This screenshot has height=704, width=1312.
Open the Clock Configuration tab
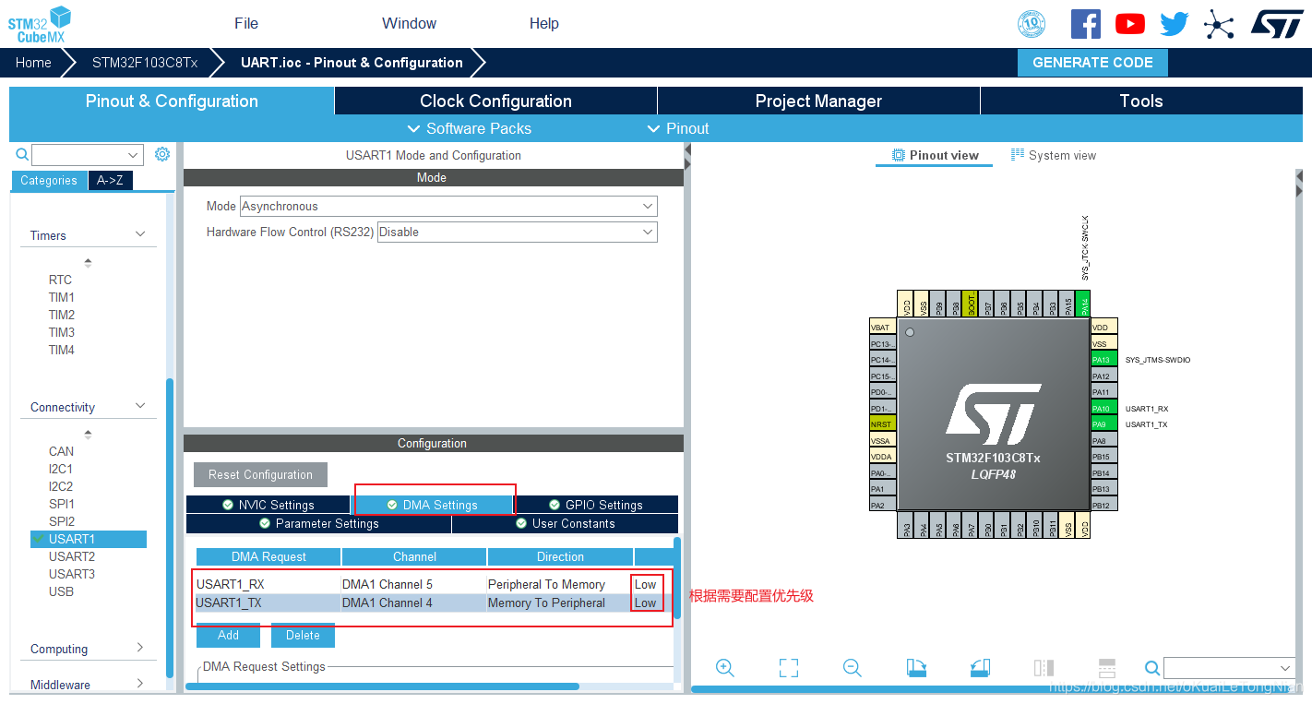[x=495, y=101]
